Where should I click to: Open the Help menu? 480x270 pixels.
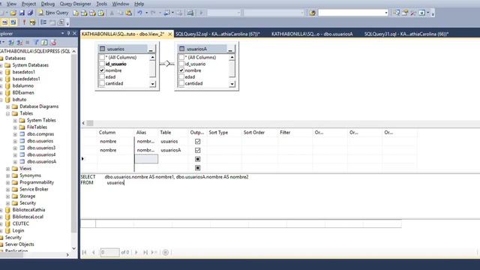(x=139, y=4)
